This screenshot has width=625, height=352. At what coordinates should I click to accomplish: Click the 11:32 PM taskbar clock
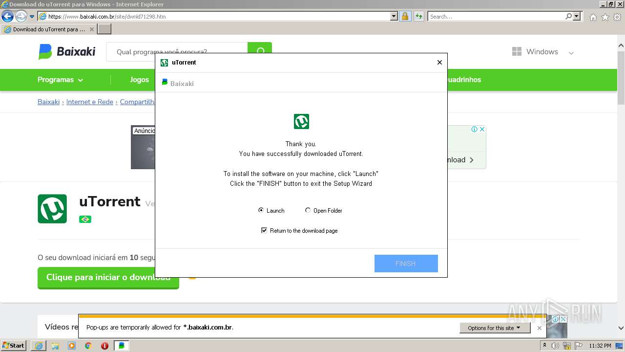coord(600,346)
